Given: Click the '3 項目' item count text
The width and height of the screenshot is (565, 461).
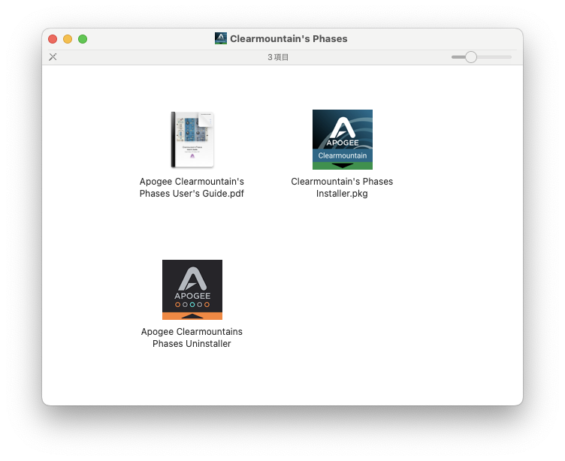Looking at the screenshot, I should click(x=278, y=57).
